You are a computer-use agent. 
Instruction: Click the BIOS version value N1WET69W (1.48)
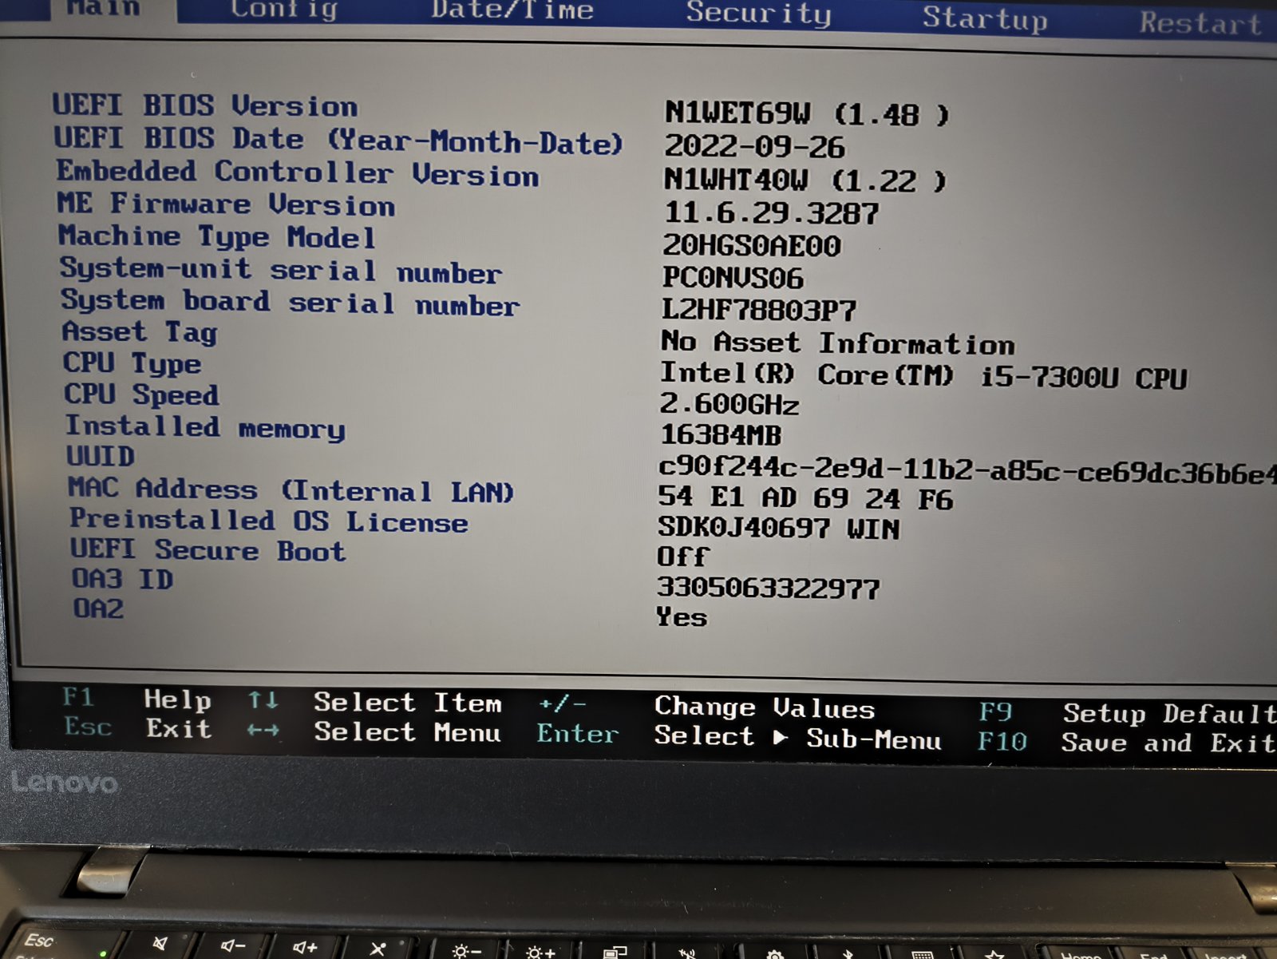tap(807, 113)
